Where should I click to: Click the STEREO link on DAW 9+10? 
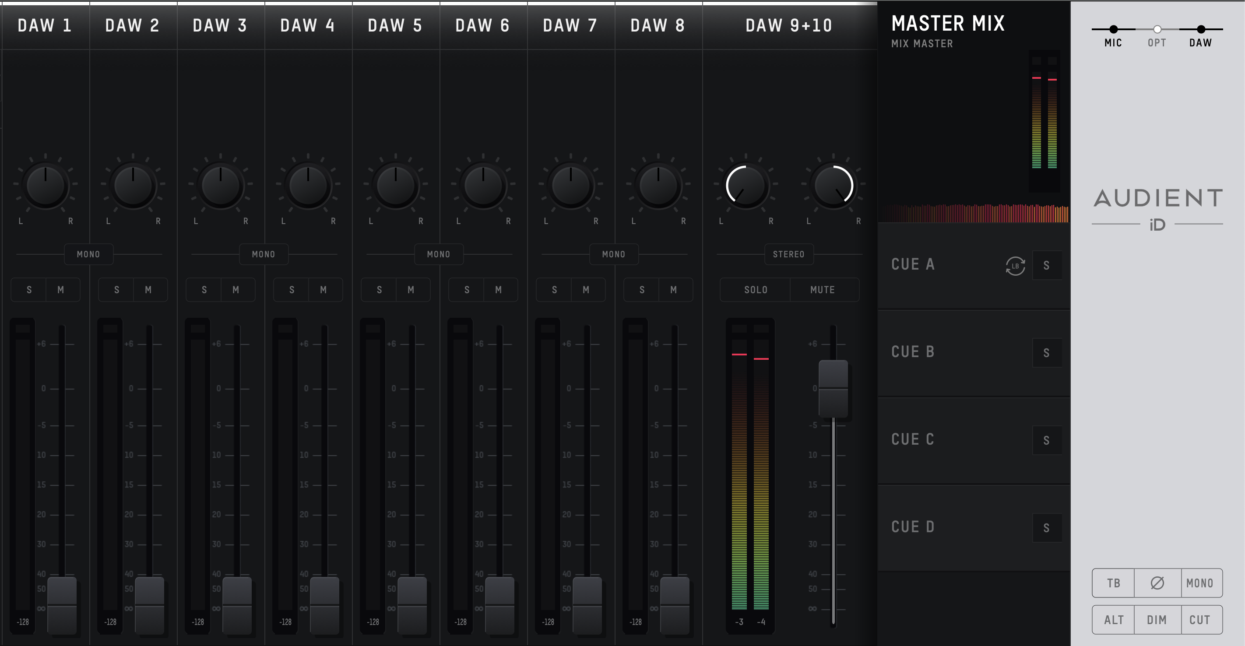pyautogui.click(x=789, y=254)
